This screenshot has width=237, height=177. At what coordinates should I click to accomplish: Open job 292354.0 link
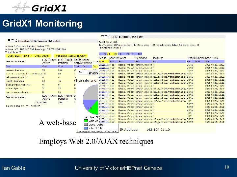104,77
